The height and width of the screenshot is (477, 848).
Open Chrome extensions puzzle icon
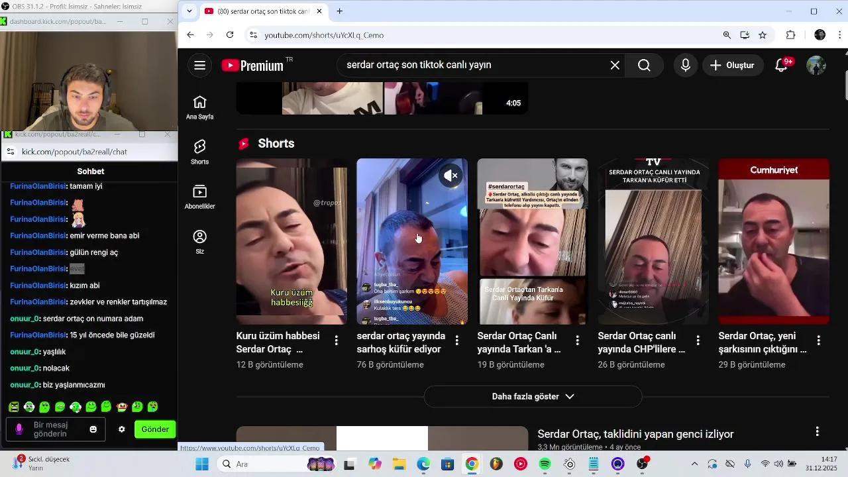coord(790,35)
